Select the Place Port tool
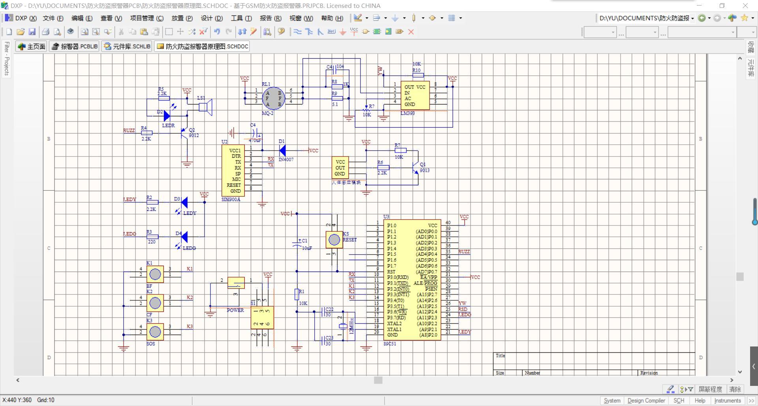The image size is (758, 406). pyautogui.click(x=400, y=32)
